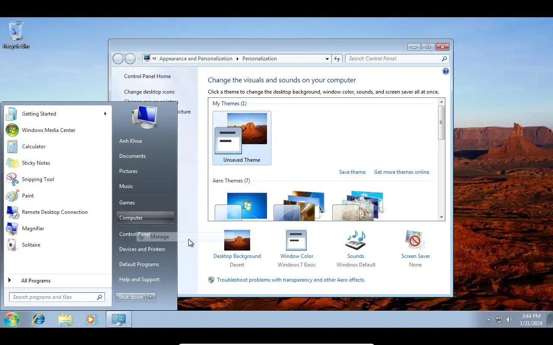553x345 pixels.
Task: Open the Shut down options arrow
Action: click(151, 297)
